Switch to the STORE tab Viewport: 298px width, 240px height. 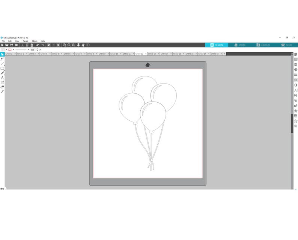click(240, 45)
